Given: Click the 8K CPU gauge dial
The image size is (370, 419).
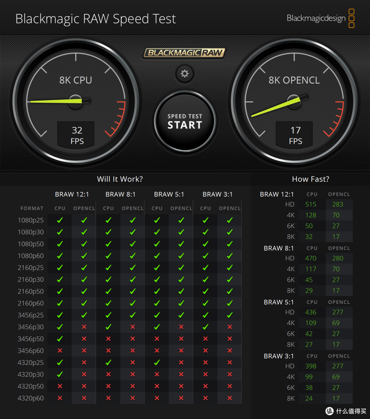Looking at the screenshot, I should 76,102.
